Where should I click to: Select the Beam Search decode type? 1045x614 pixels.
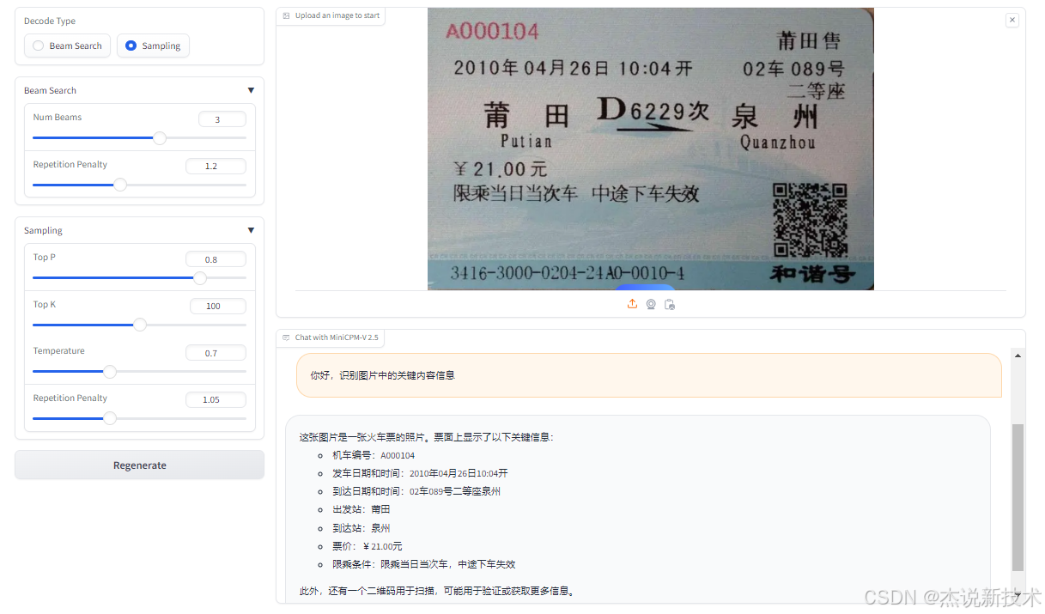[x=67, y=46]
